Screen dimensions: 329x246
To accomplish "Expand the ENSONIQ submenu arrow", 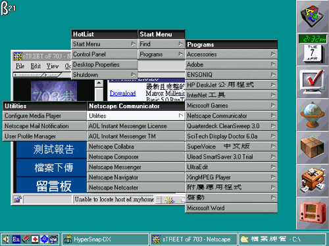I will click(273, 75).
